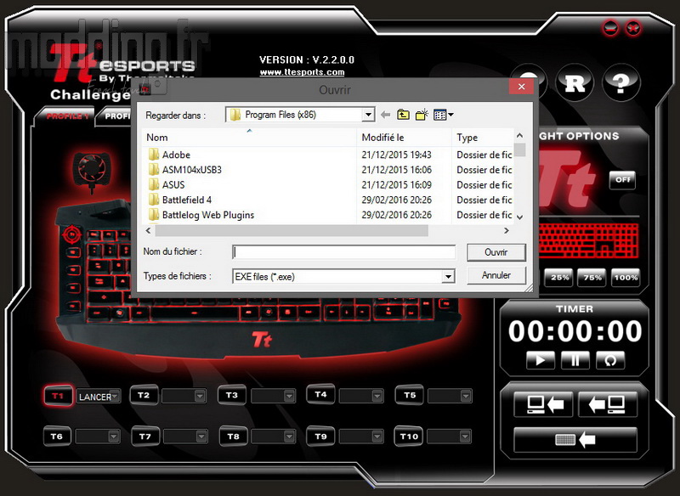Open the T3 assignment dropdown
The height and width of the screenshot is (496, 680).
[289, 396]
